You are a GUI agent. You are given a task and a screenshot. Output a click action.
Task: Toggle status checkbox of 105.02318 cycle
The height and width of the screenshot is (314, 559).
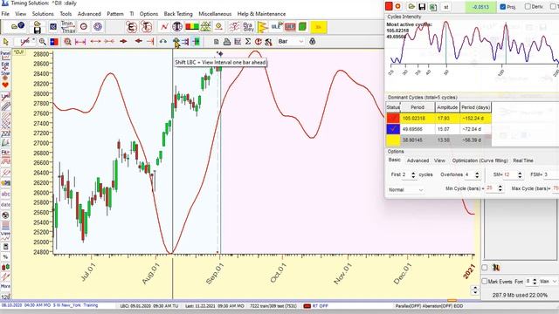(393, 119)
